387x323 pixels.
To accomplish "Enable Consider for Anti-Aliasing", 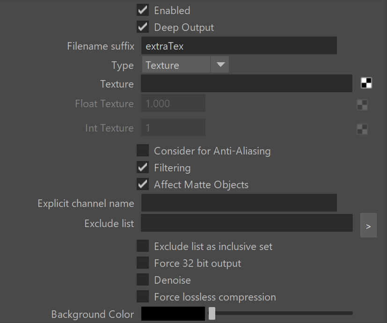I will (x=143, y=150).
